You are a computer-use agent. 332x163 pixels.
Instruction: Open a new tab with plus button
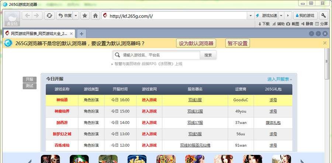point(82,33)
